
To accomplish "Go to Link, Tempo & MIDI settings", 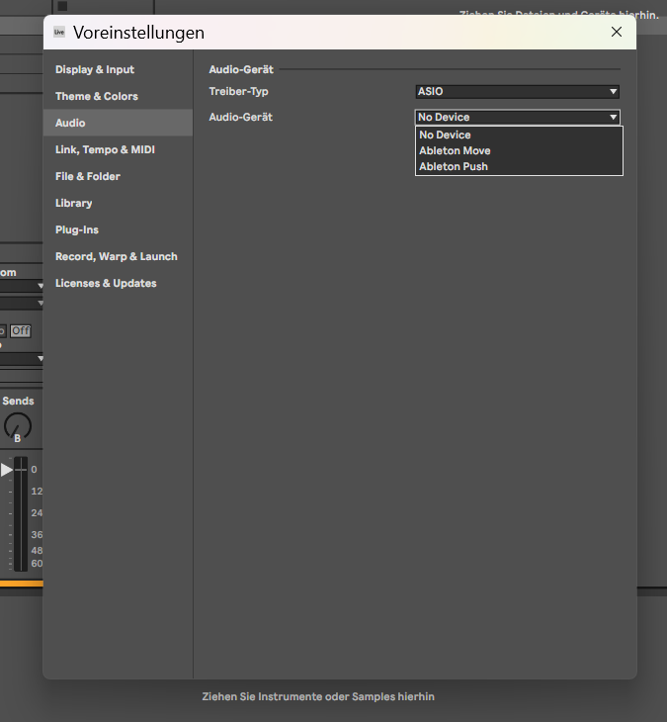I will click(x=105, y=149).
